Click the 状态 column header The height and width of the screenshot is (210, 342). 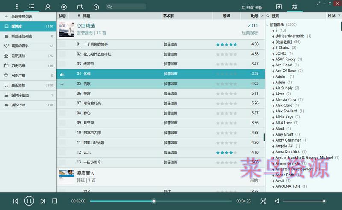click(62, 16)
